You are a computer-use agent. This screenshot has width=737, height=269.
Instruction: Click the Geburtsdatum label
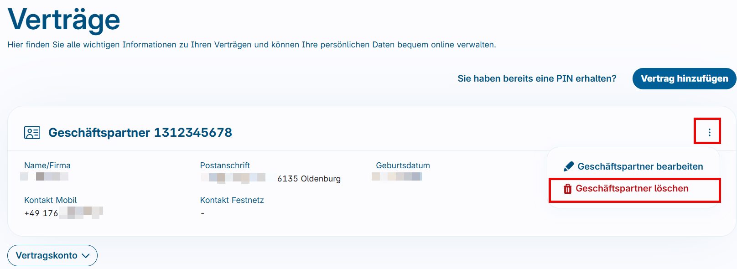403,166
